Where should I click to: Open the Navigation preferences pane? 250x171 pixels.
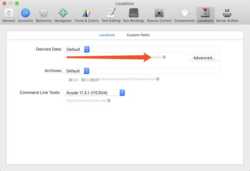63,15
